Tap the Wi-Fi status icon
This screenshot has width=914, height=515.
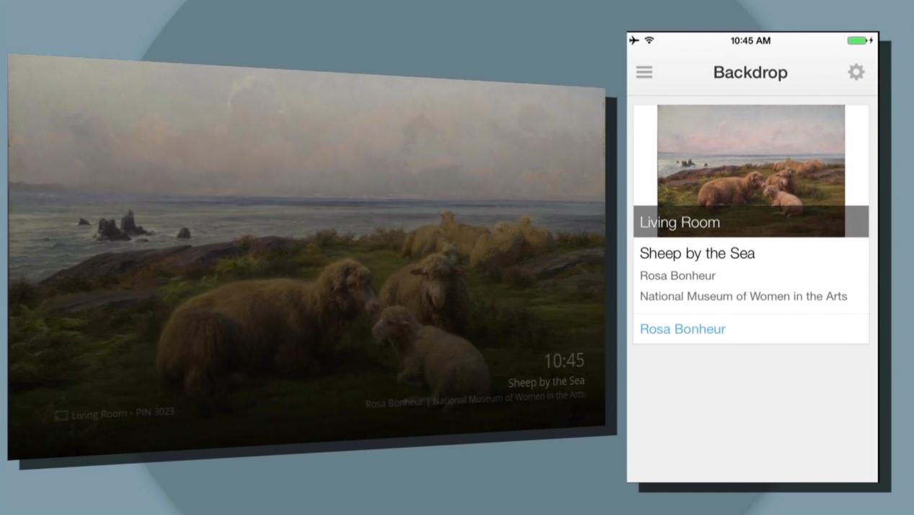tap(649, 40)
